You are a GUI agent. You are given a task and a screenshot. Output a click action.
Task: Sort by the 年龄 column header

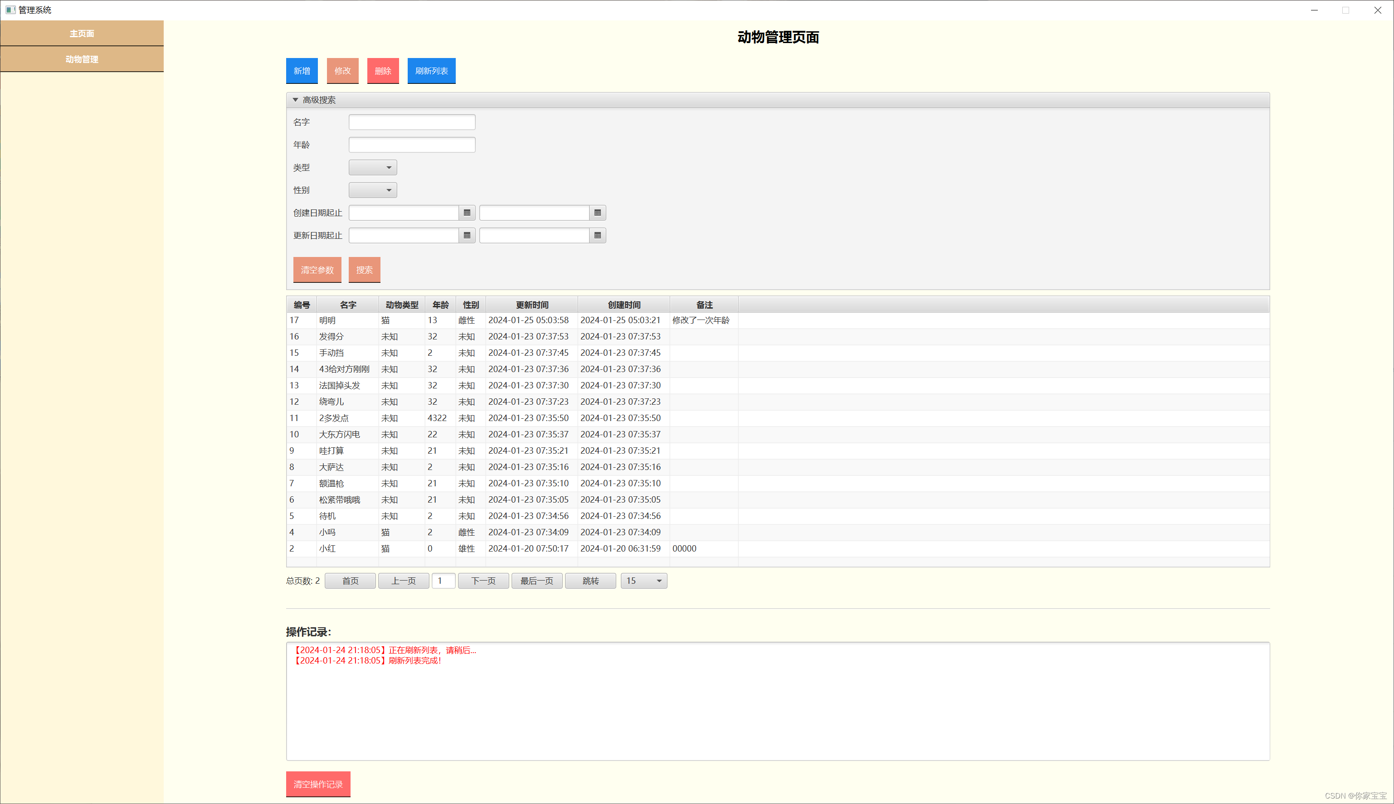(x=440, y=305)
